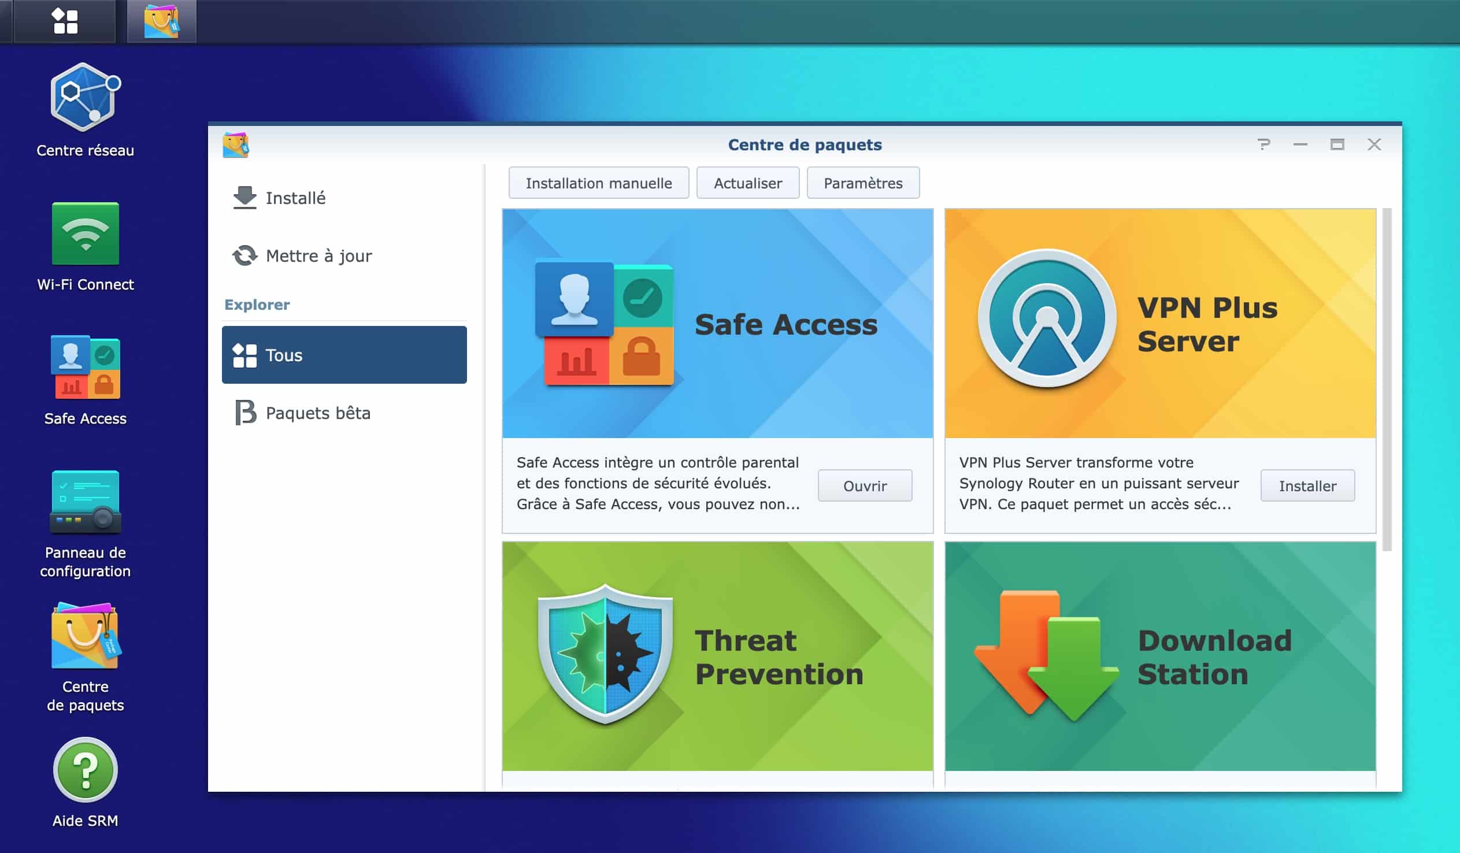Open the VPN Plus Server banner
The width and height of the screenshot is (1460, 853).
1160,324
